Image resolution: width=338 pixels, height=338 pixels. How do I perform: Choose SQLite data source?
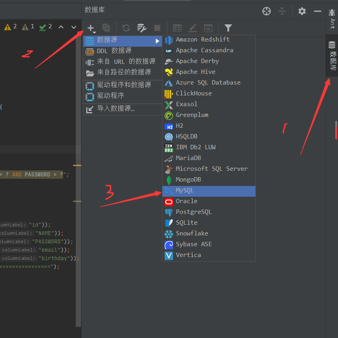point(209,223)
